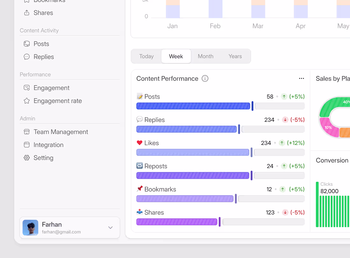Click the red down arrow beside Replies metric

[x=285, y=120]
